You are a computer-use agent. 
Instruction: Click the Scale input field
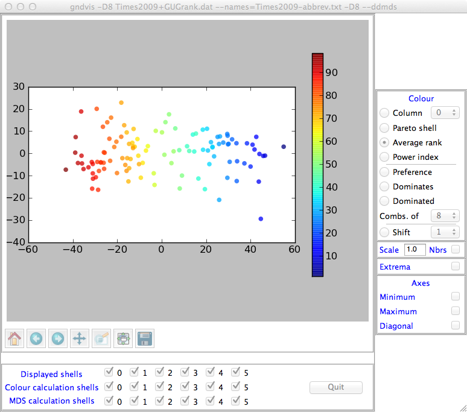415,250
